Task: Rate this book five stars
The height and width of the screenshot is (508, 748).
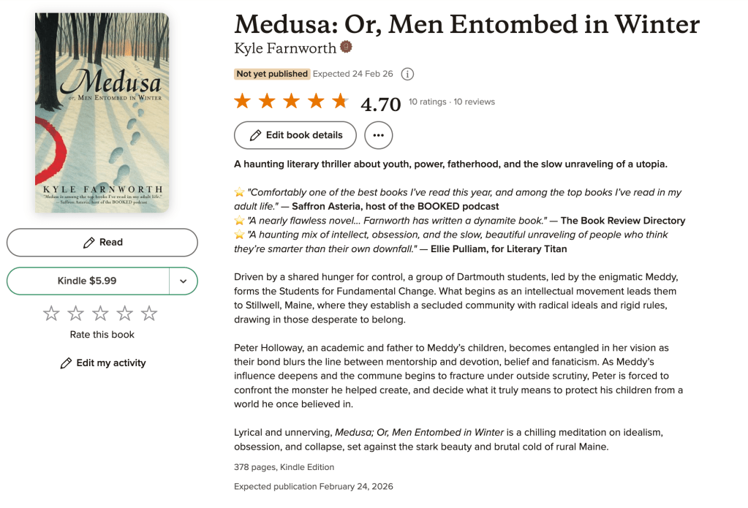Action: coord(149,314)
